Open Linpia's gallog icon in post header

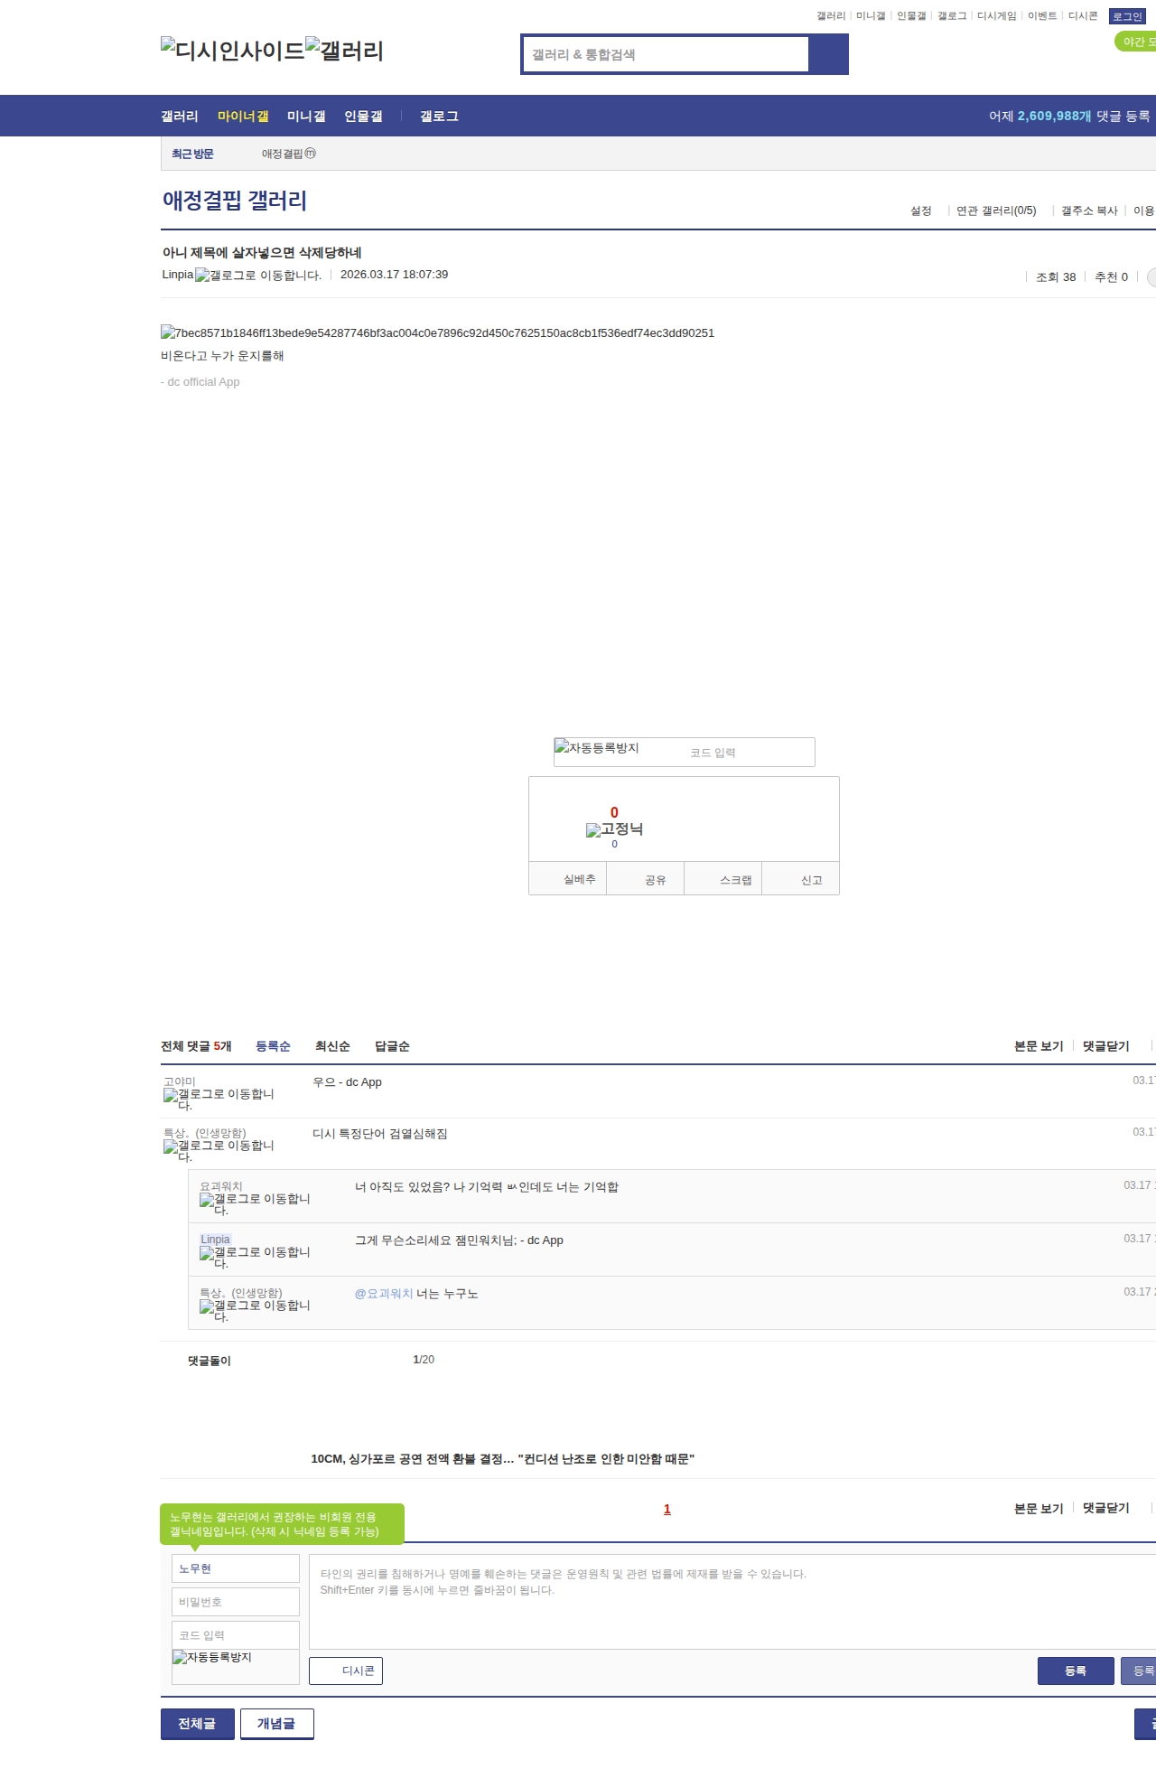coord(258,276)
